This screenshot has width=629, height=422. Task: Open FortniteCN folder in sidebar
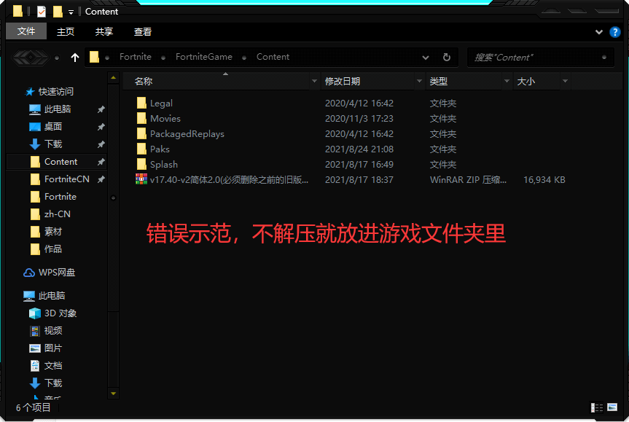point(66,179)
